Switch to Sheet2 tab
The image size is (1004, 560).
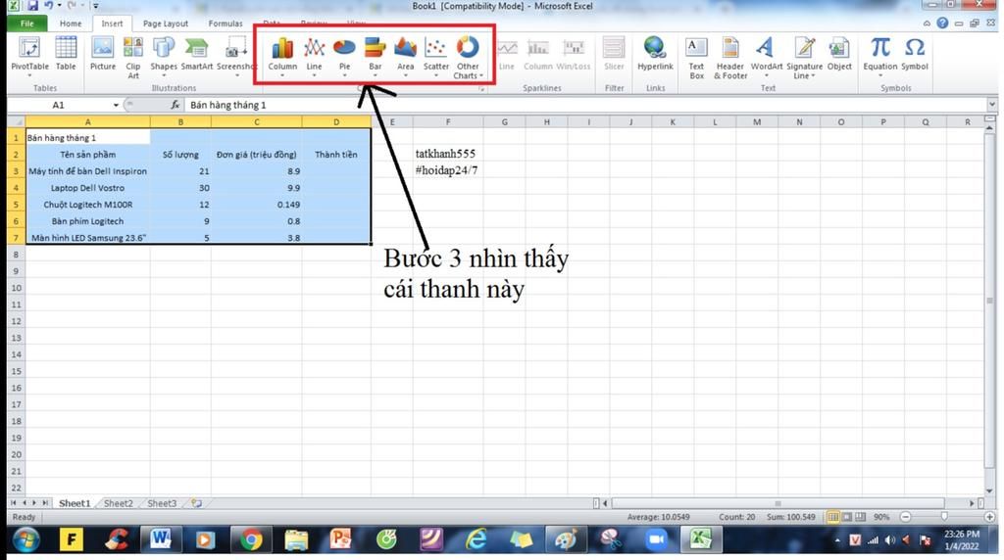point(118,503)
